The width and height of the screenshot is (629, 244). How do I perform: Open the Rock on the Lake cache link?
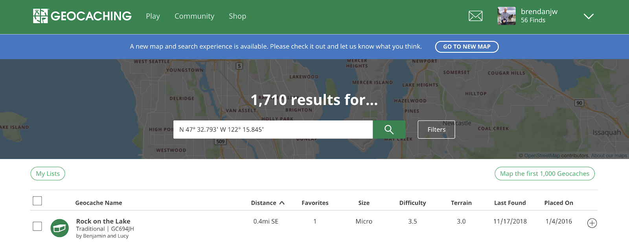pos(103,221)
